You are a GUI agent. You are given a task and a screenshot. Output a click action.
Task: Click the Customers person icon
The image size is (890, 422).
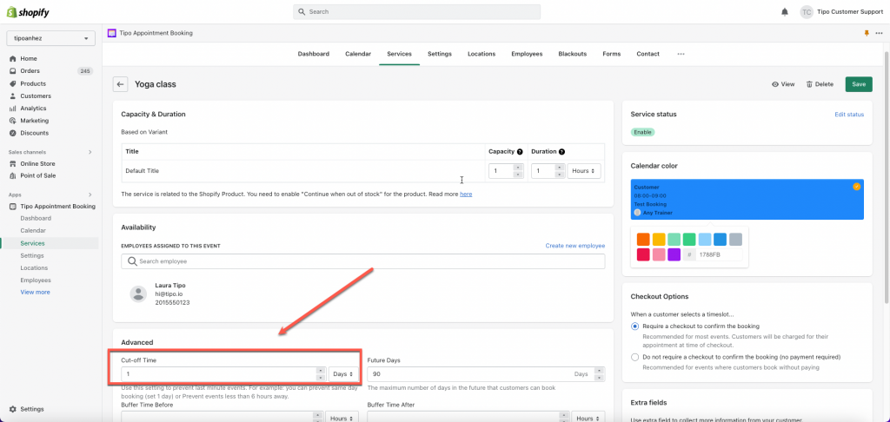12,96
